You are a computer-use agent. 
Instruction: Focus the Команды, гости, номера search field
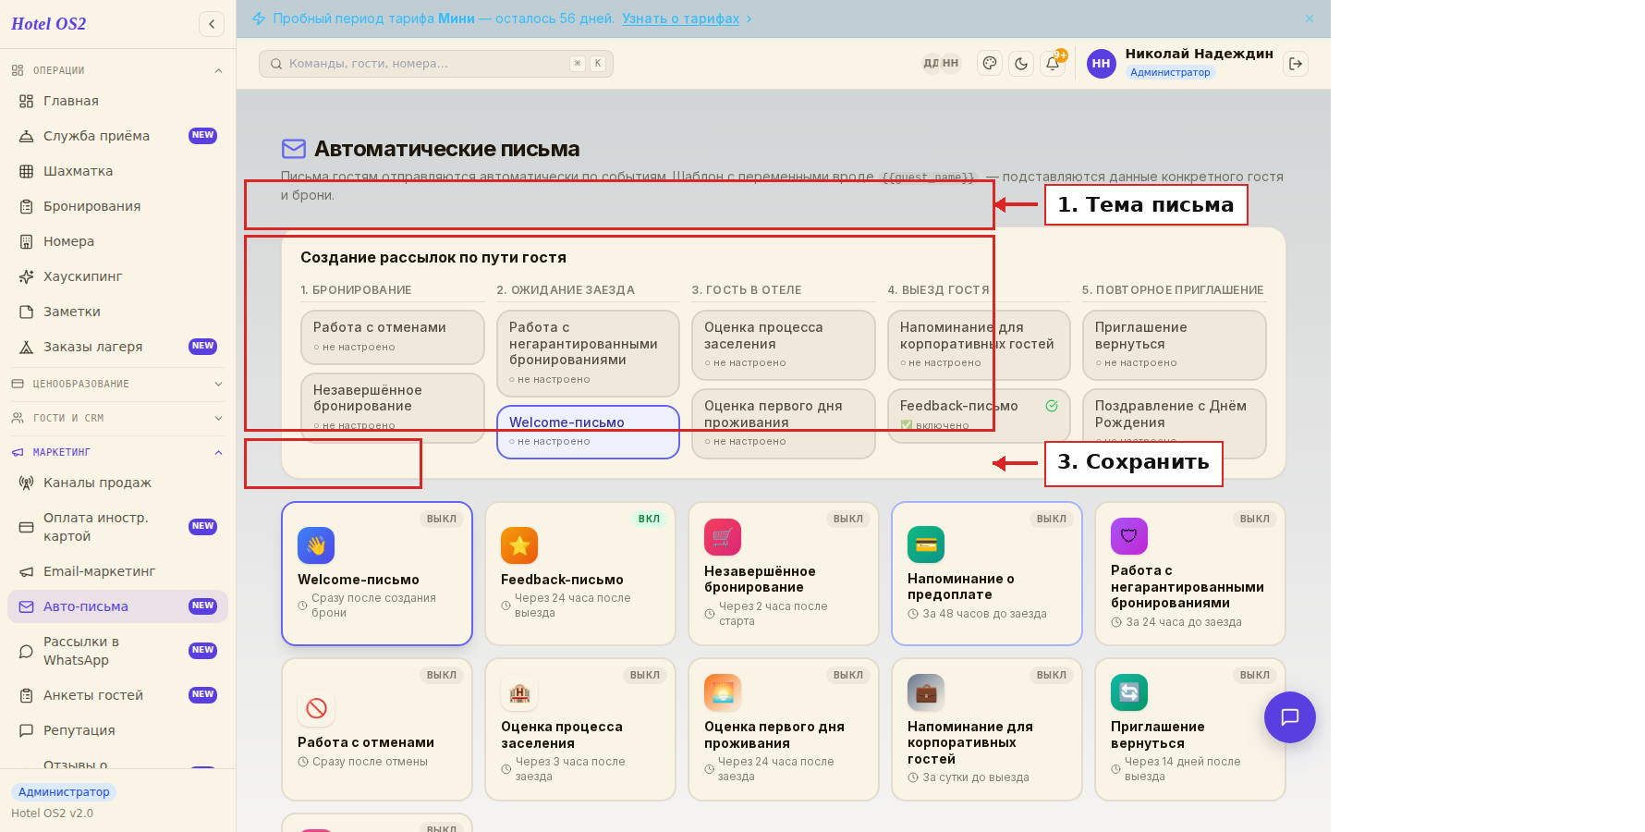(436, 64)
